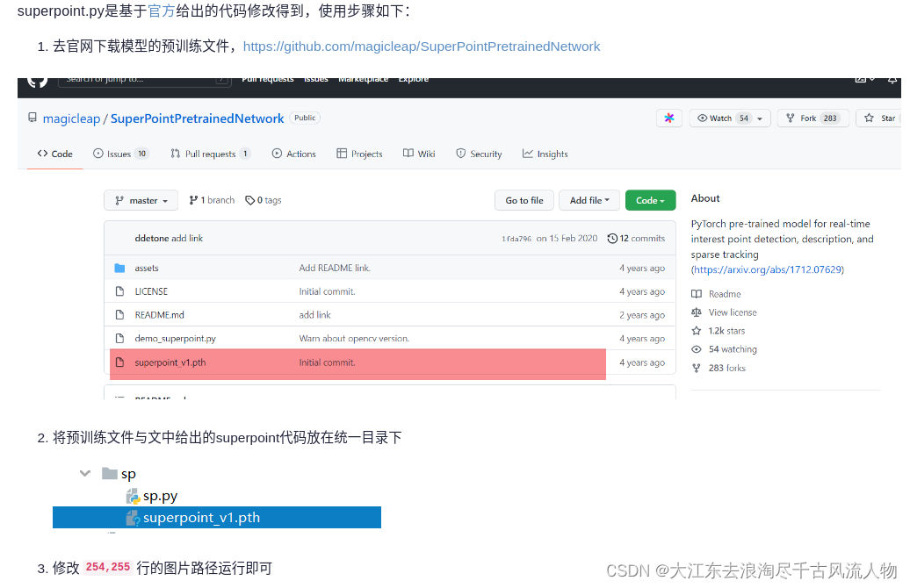Select Explore in the top menu

413,77
